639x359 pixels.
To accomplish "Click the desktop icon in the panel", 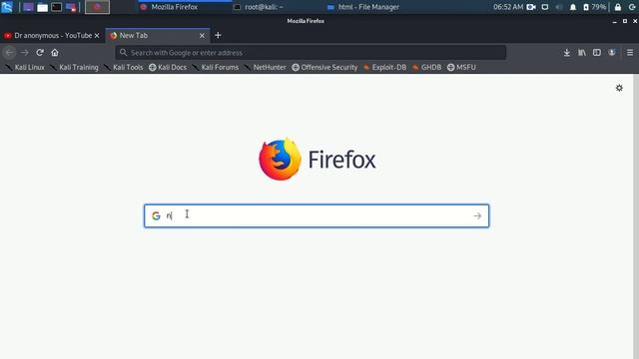I will 28,7.
